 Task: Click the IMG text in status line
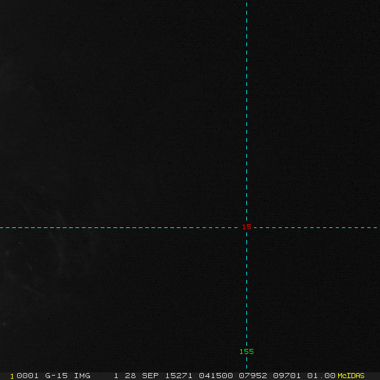point(82,376)
